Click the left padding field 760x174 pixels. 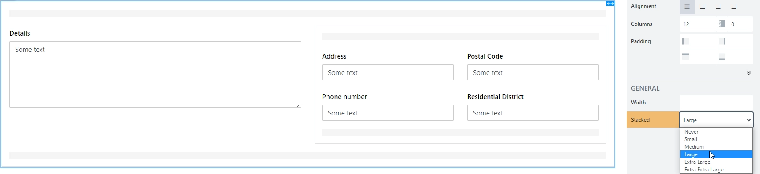coord(698,41)
